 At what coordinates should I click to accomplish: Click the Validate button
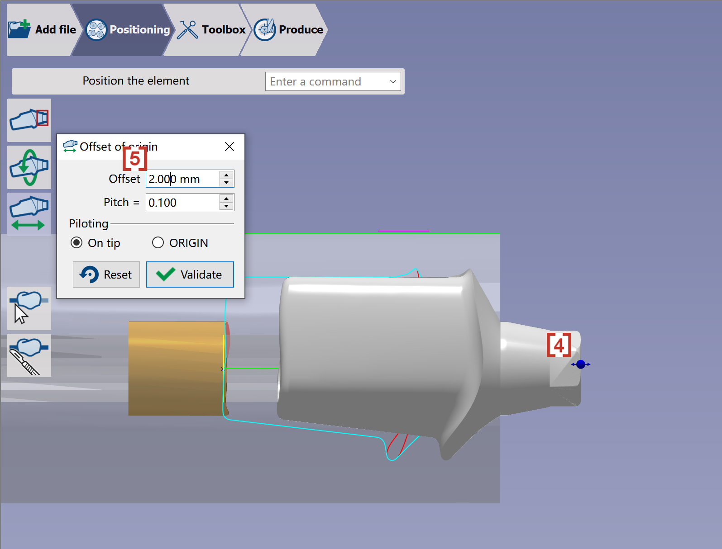[x=190, y=274]
